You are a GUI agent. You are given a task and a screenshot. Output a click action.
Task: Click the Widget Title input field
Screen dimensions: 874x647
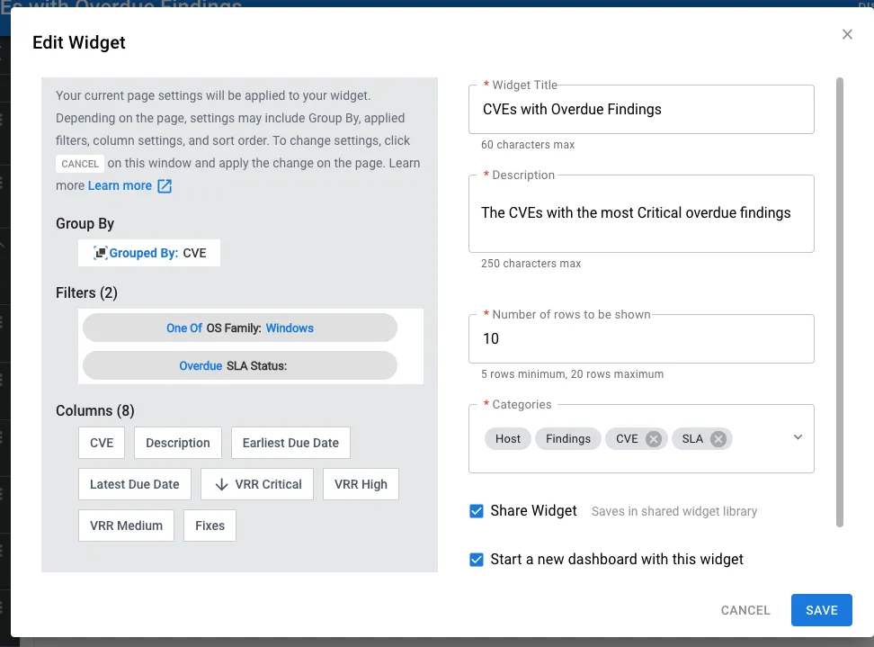pos(641,109)
